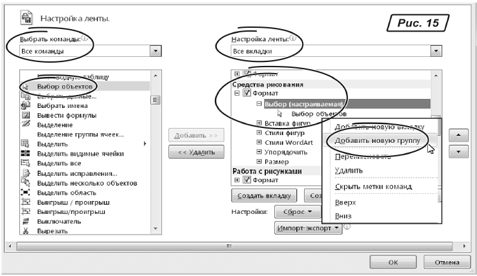Click the Выделить область icon

tap(26, 193)
